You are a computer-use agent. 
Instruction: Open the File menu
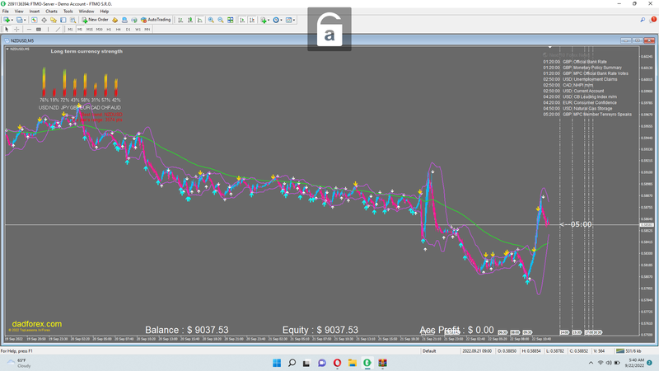(x=6, y=12)
